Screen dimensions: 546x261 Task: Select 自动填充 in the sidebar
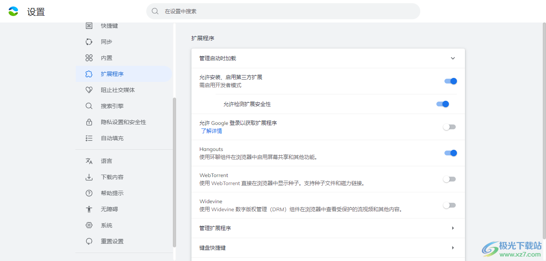(112, 138)
